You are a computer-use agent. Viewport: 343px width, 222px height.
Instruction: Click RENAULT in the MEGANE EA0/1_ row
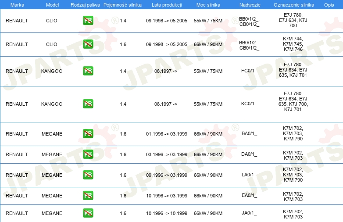tap(17, 196)
